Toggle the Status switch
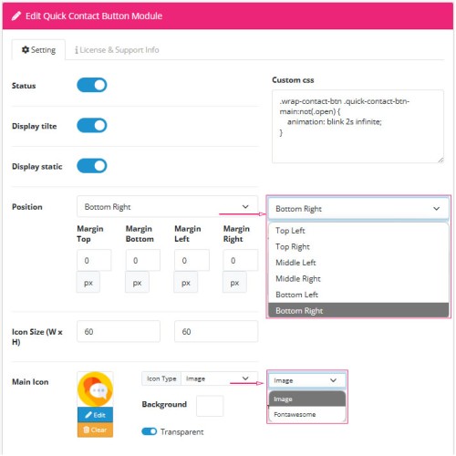This screenshot has height=456, width=456. pyautogui.click(x=92, y=85)
